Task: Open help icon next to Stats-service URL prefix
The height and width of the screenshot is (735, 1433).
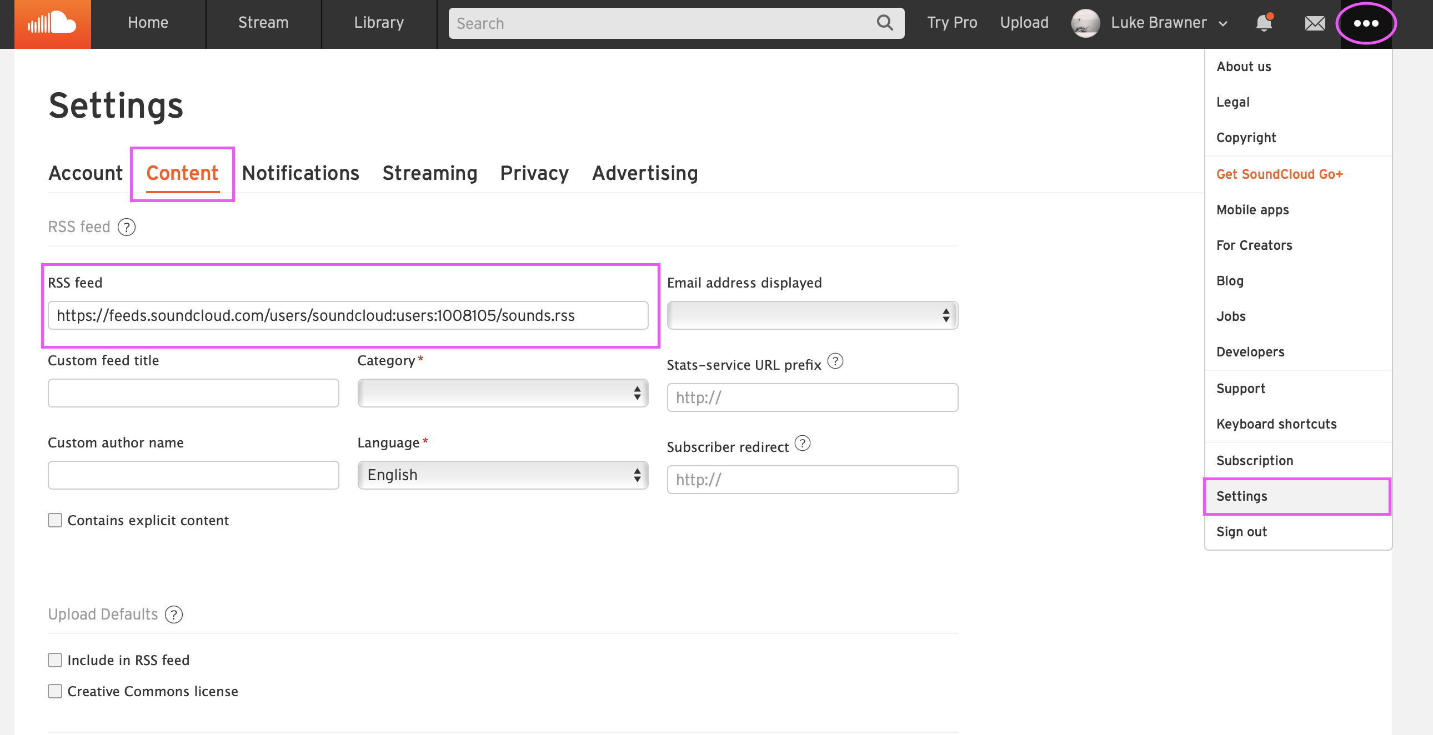Action: tap(835, 361)
